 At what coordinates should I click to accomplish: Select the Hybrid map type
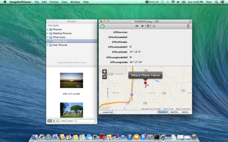[x=185, y=112]
